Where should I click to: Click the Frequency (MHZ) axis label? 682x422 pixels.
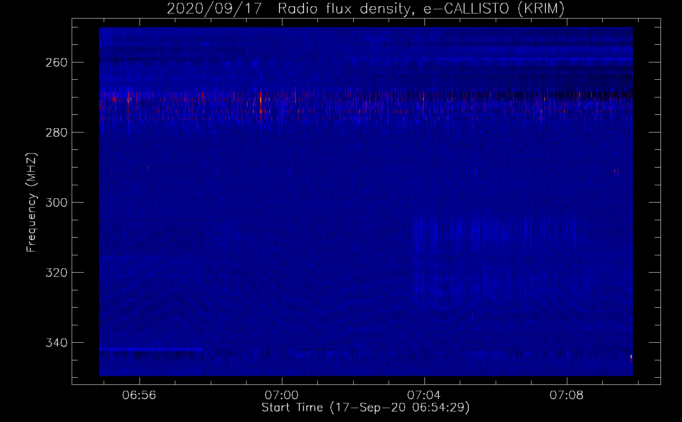32,203
